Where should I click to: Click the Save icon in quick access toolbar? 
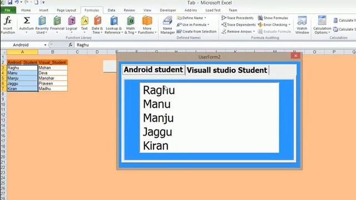pyautogui.click(x=10, y=2)
